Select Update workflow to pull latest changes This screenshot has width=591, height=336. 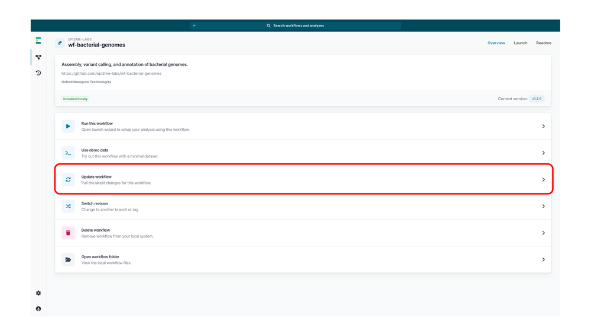[303, 180]
